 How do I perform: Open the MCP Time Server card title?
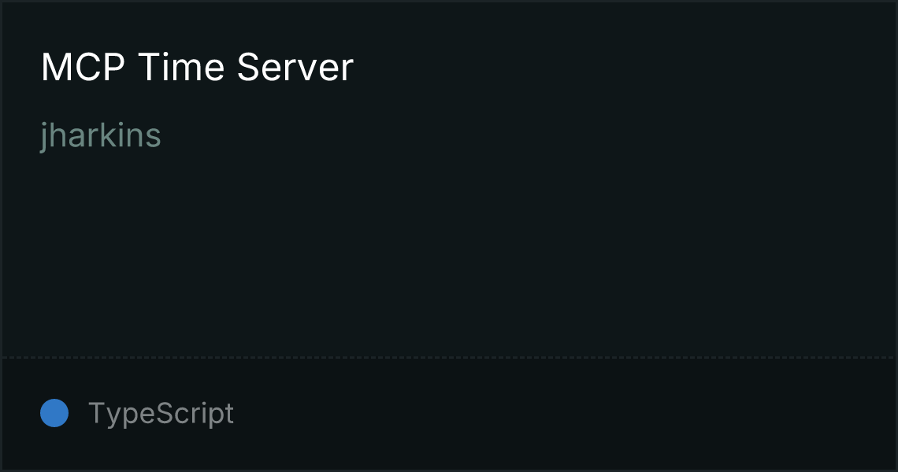point(197,68)
